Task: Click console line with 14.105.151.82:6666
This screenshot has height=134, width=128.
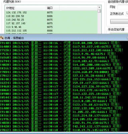Action: (60, 119)
